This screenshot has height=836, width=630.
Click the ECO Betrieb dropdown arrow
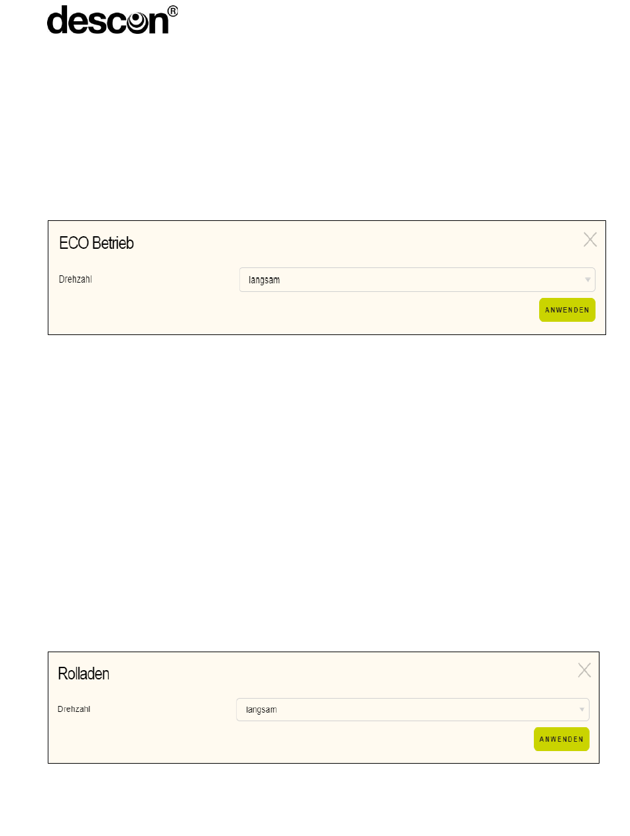588,279
